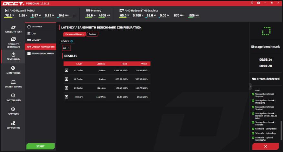Image resolution: width=283 pixels, height=152 pixels.
Task: Click the Memory module icon in header
Action: tap(88, 10)
